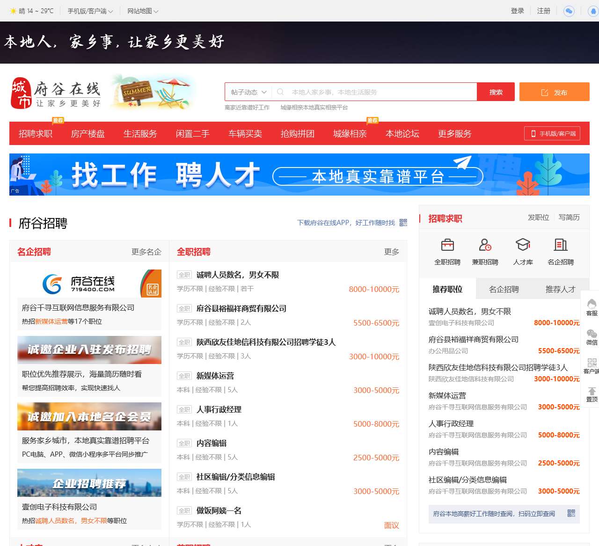Click the sun weather icon top-left
Screen dimensions: 599x546
point(13,10)
